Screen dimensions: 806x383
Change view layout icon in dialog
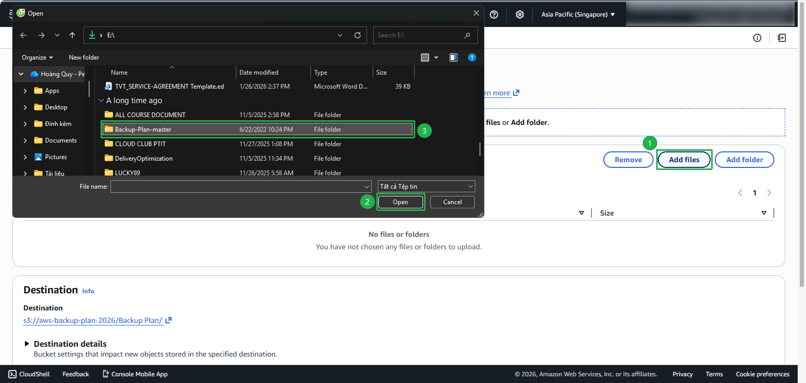425,58
